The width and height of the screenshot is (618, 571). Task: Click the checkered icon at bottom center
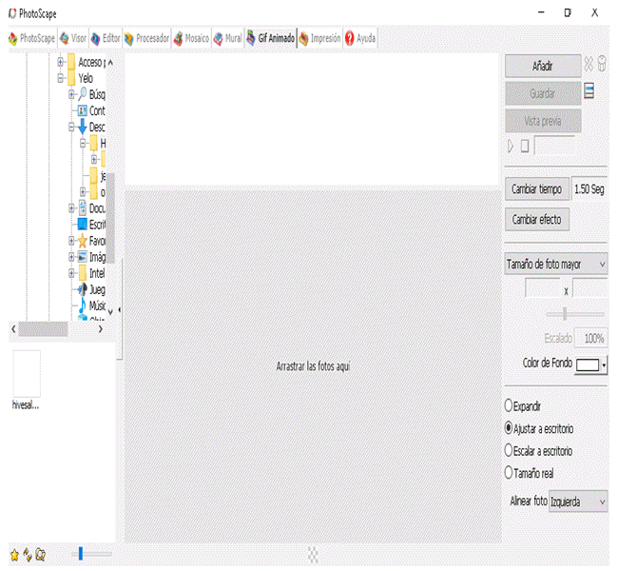tap(313, 555)
